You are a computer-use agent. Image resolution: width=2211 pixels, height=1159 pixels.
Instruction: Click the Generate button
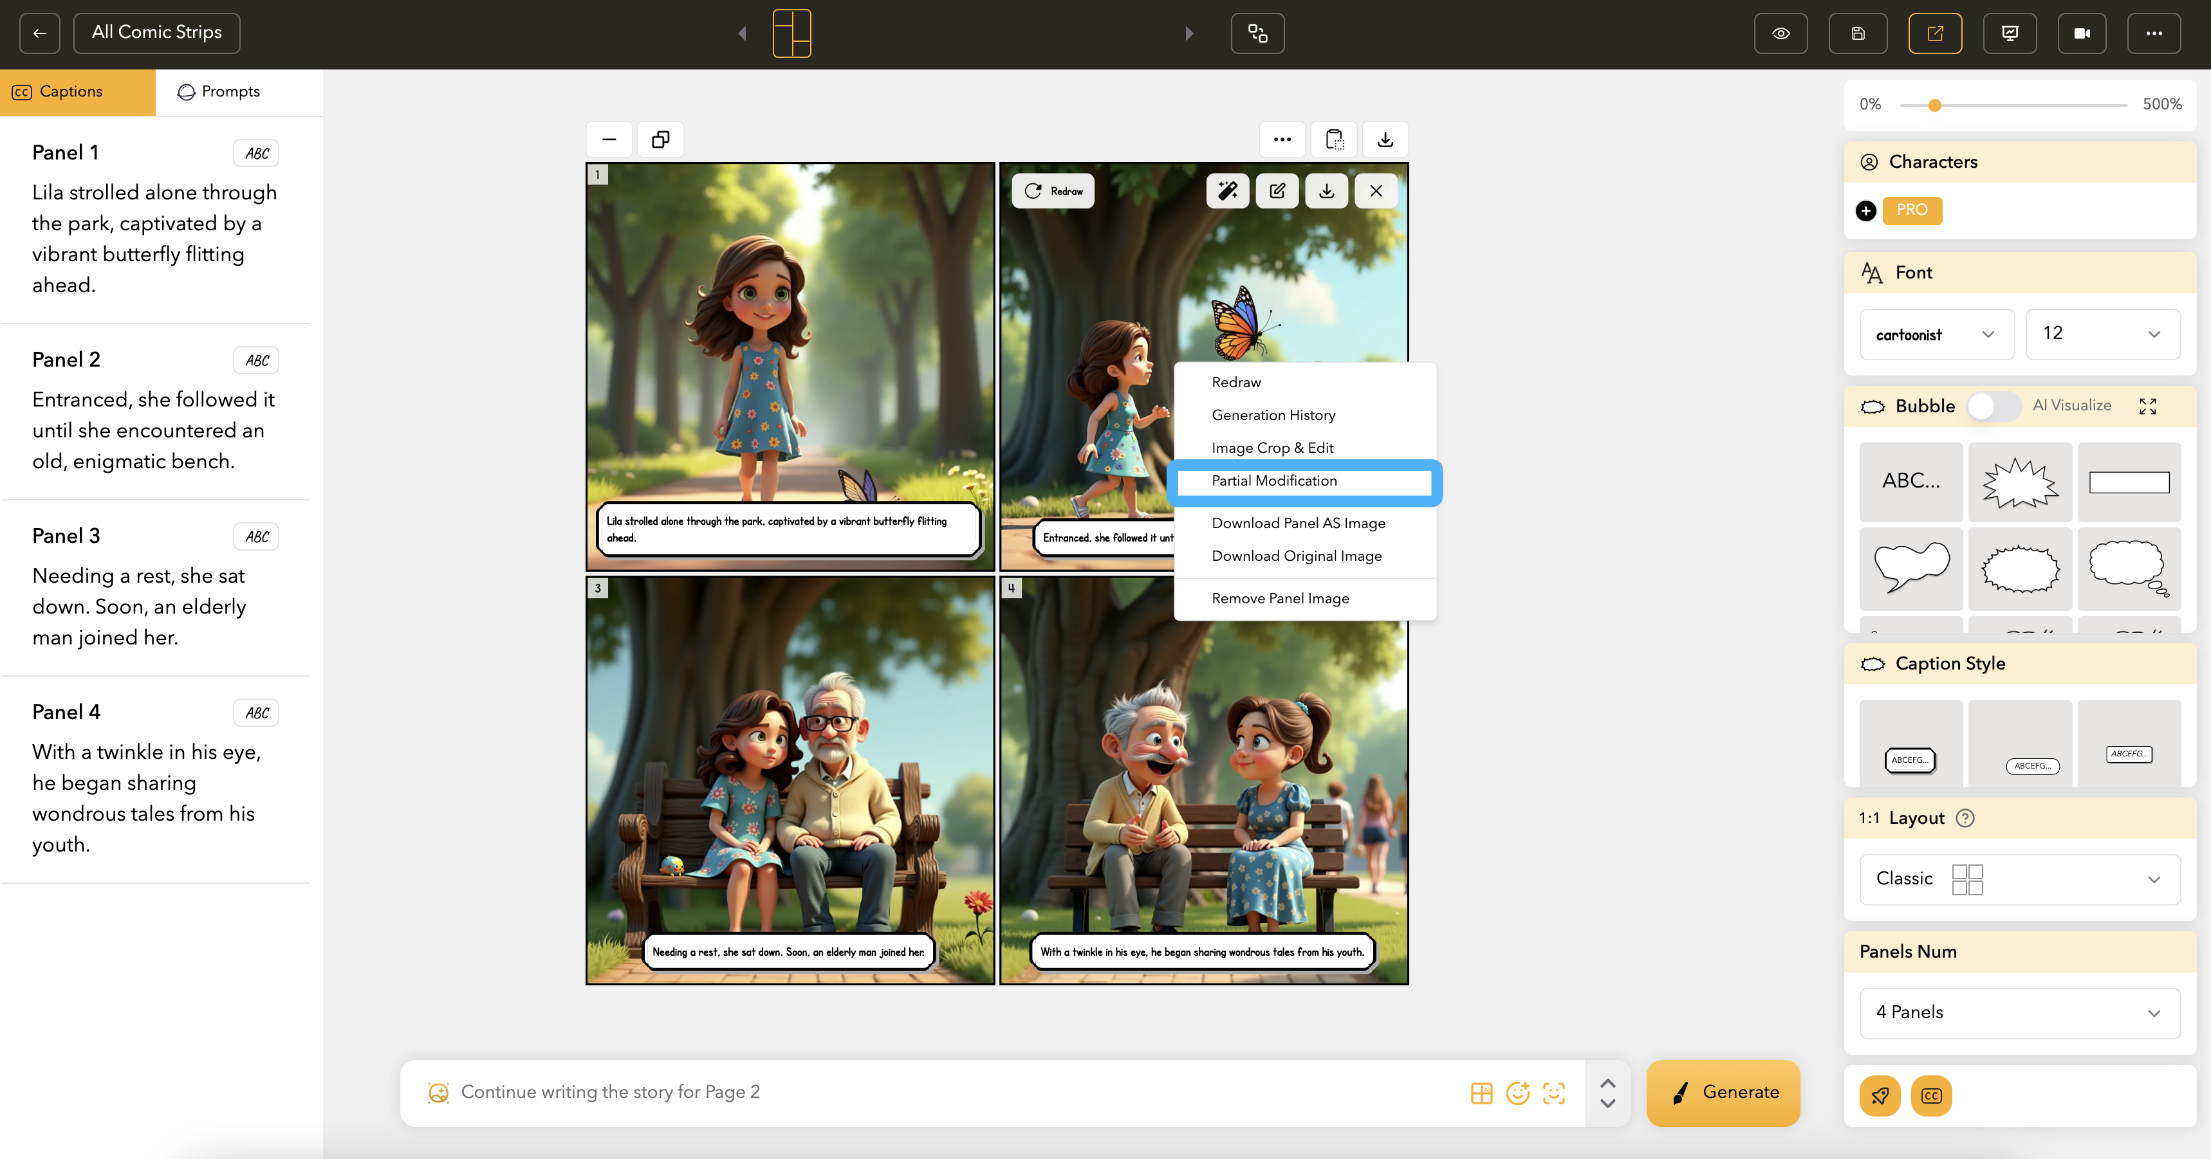pos(1723,1092)
